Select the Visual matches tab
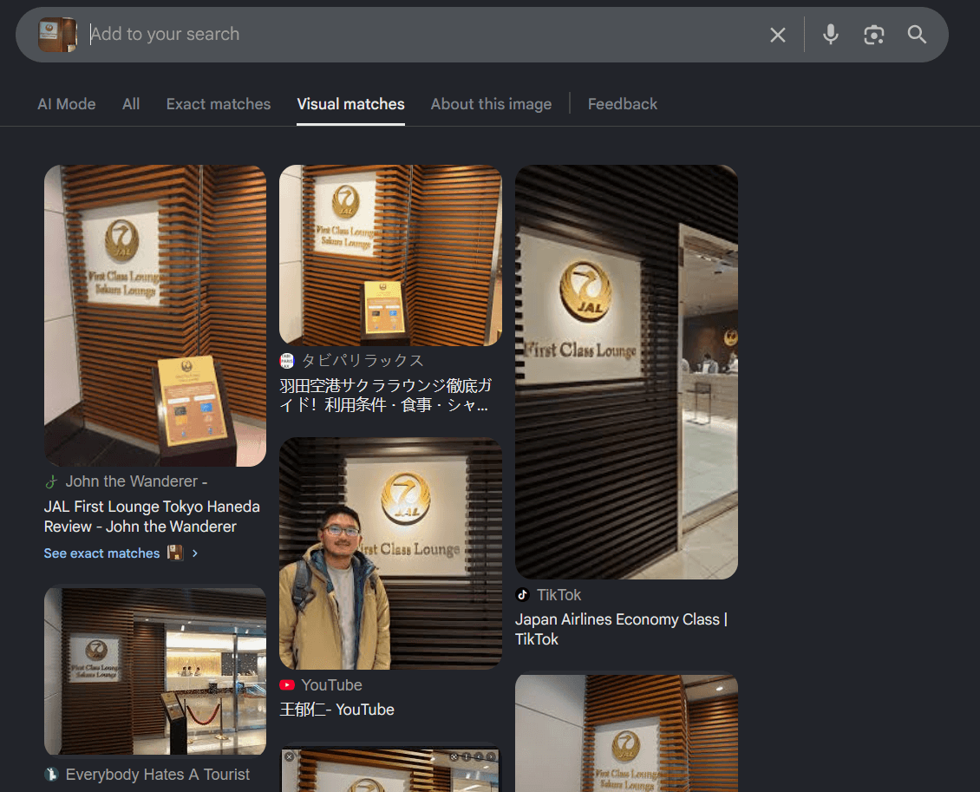This screenshot has width=980, height=792. [x=350, y=104]
